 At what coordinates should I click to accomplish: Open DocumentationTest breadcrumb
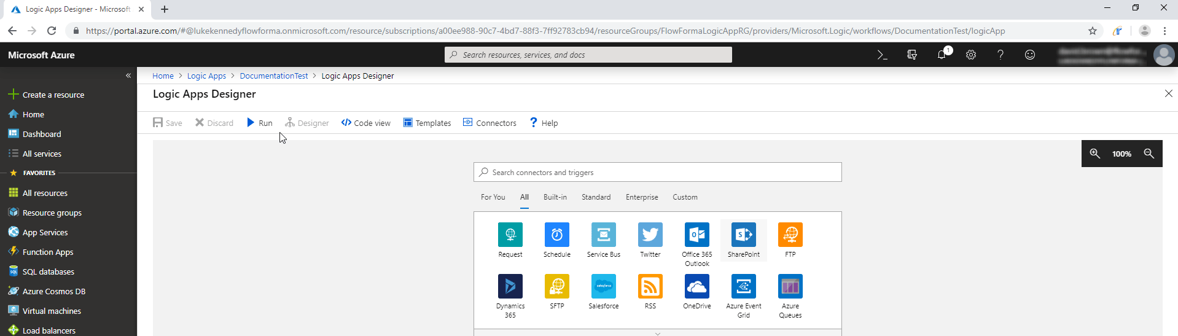point(274,76)
